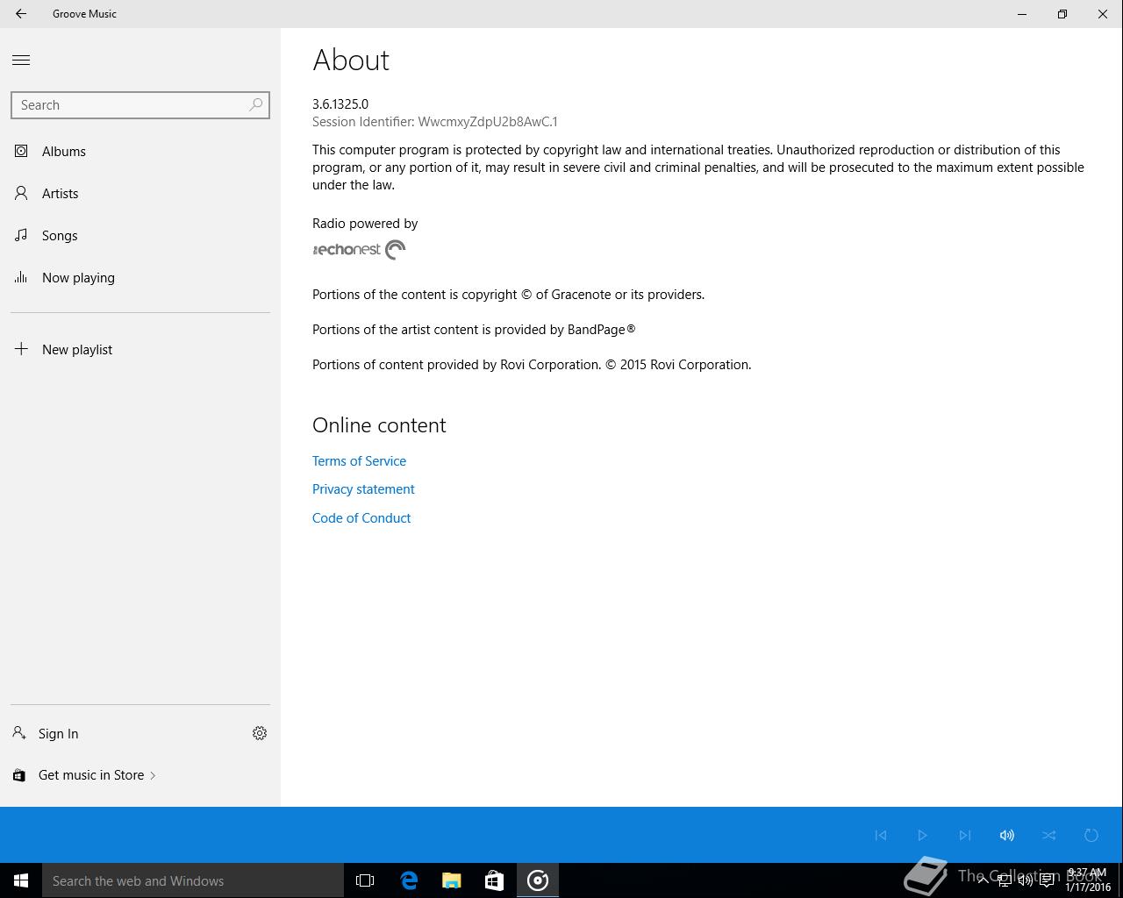The height and width of the screenshot is (898, 1123).
Task: Open File Explorer from the taskbar
Action: pyautogui.click(x=452, y=880)
